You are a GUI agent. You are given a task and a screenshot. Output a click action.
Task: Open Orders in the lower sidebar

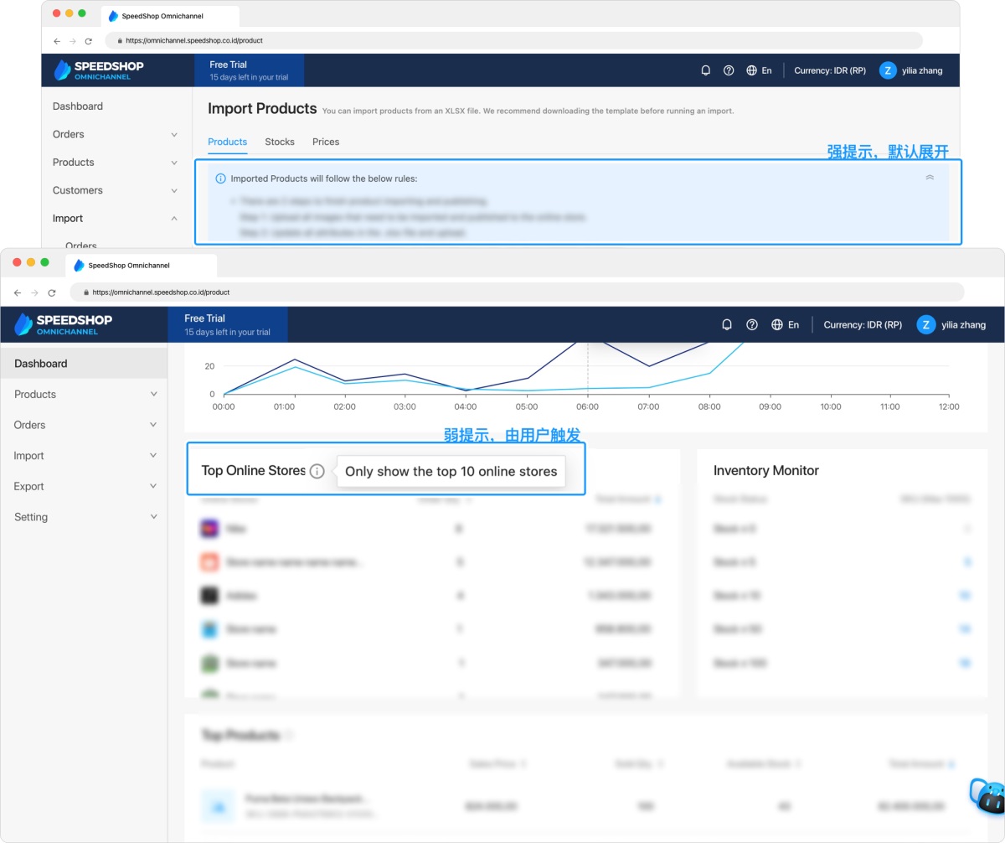pyautogui.click(x=84, y=425)
